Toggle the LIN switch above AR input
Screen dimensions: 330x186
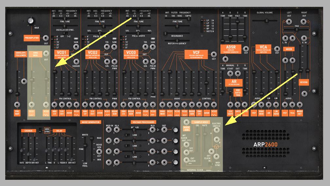(268, 98)
